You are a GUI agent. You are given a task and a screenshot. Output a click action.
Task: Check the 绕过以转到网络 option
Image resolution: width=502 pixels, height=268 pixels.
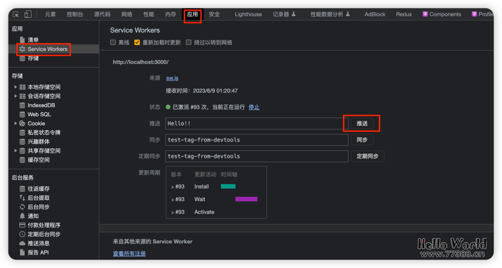[x=188, y=42]
